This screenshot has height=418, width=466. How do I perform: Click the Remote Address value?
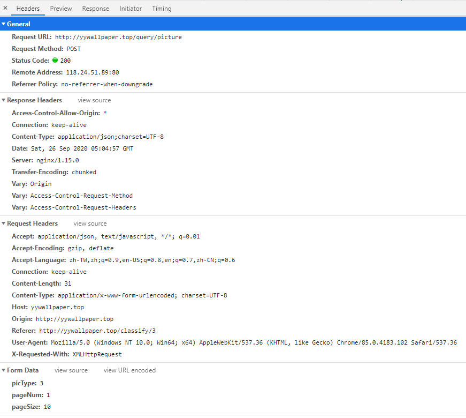(92, 72)
